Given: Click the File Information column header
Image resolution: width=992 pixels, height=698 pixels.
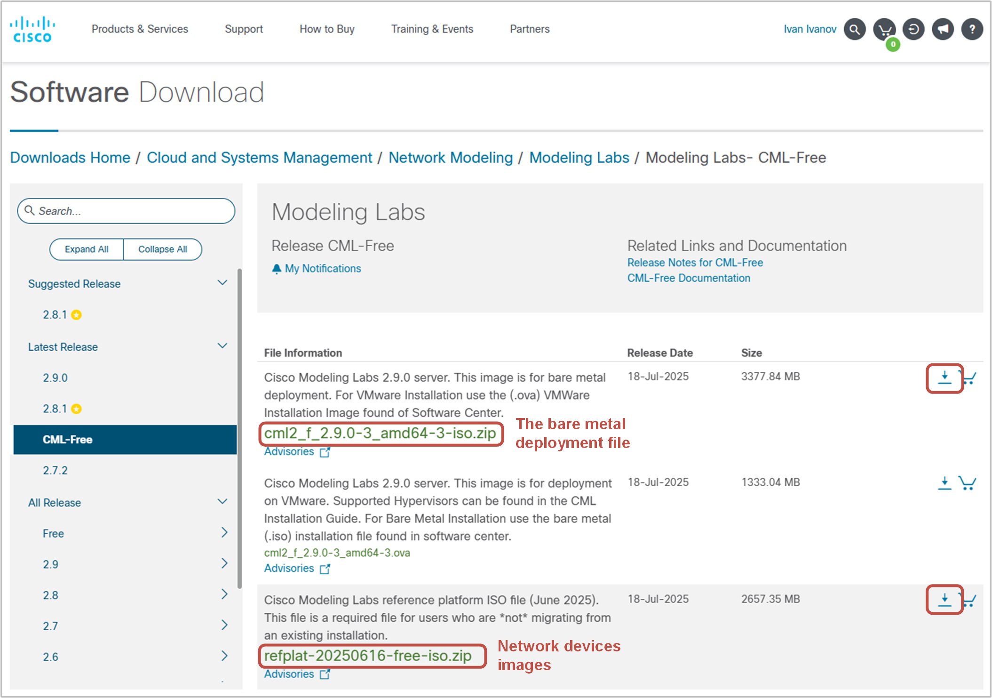Looking at the screenshot, I should click(x=303, y=353).
